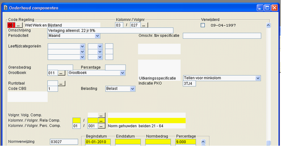Open the Grootboek type dropdown

pyautogui.click(x=122, y=73)
